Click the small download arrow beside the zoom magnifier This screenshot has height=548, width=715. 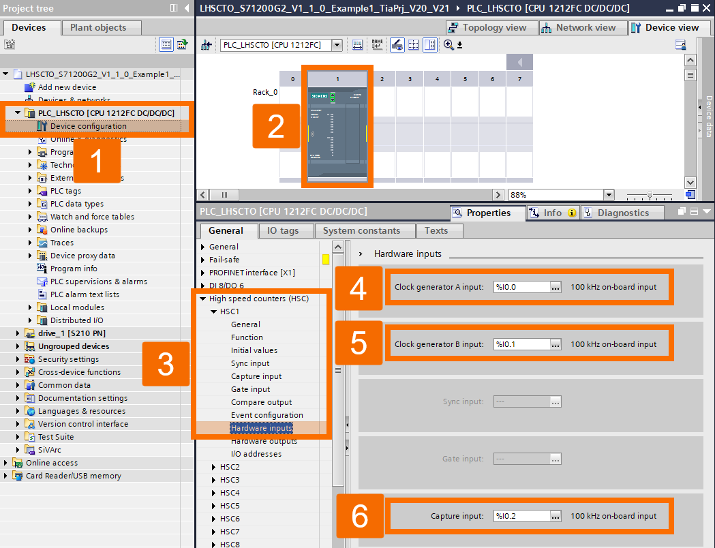coord(459,45)
